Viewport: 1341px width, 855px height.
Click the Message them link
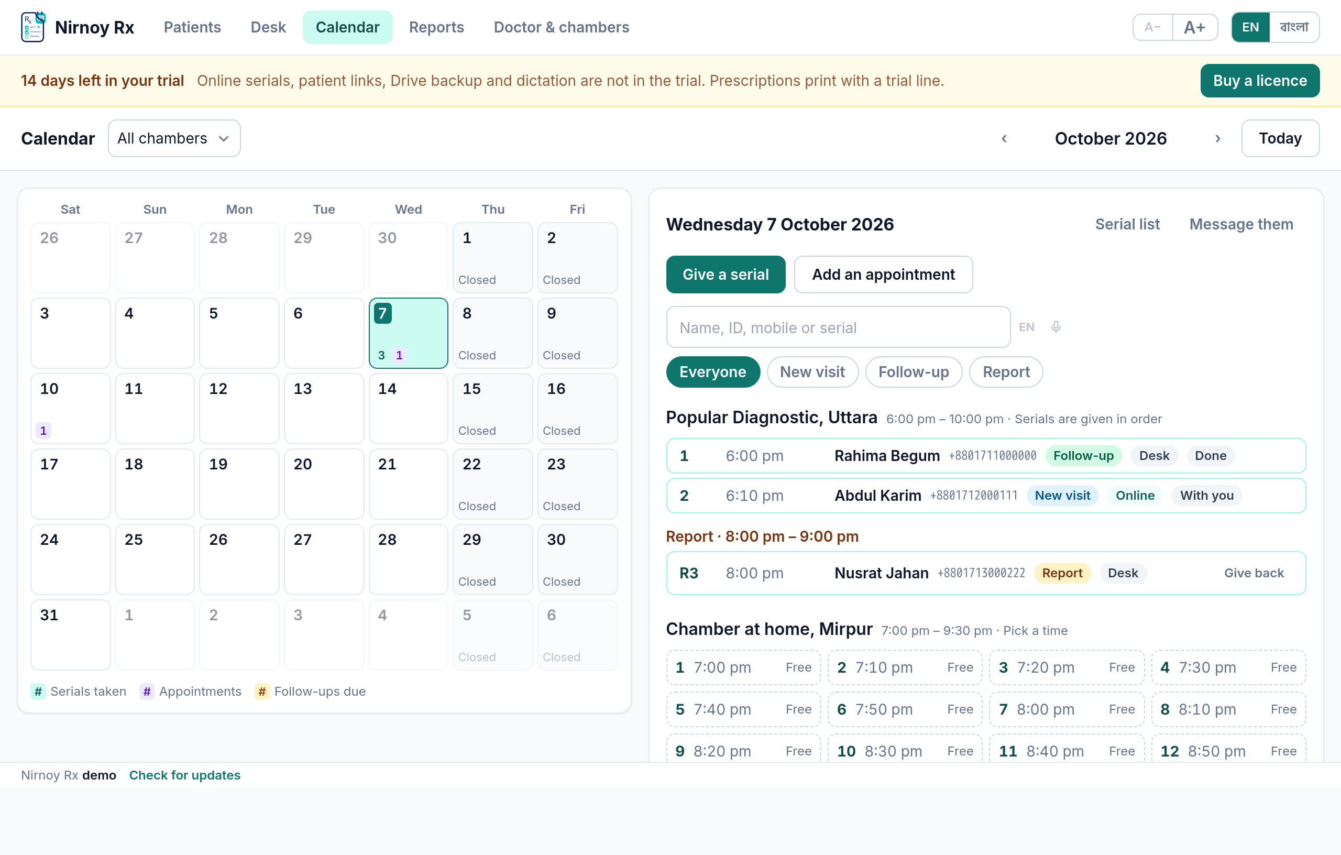tap(1241, 224)
